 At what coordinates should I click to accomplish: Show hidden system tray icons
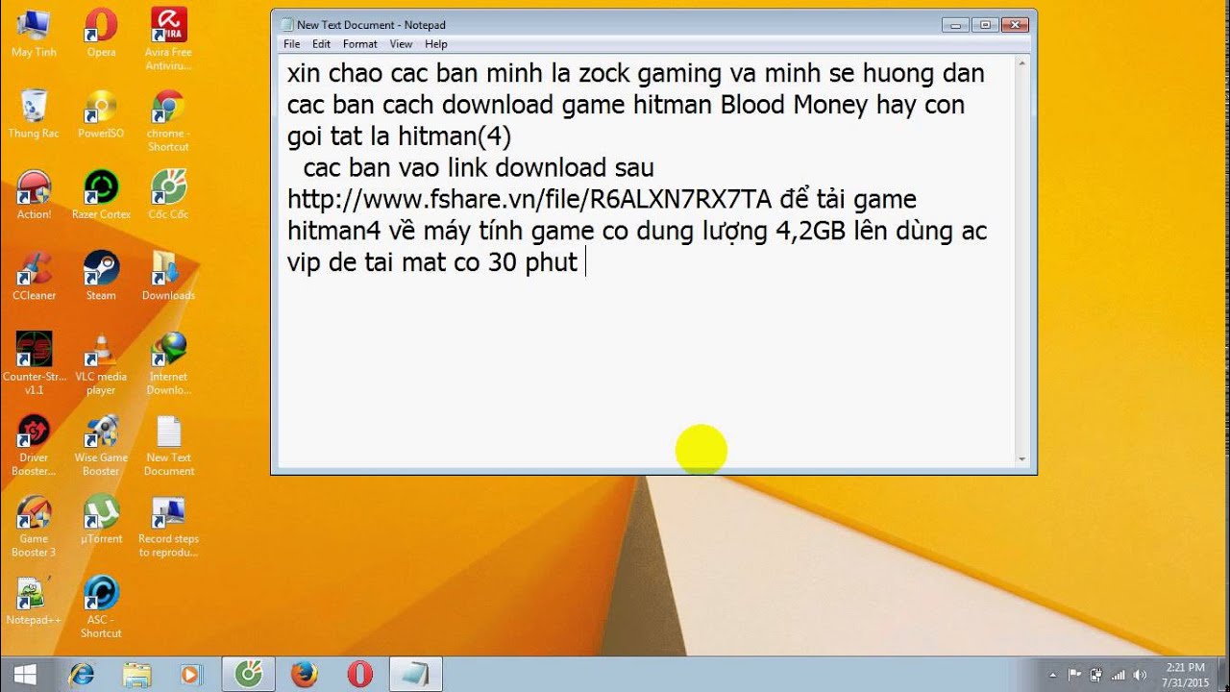pos(1052,675)
